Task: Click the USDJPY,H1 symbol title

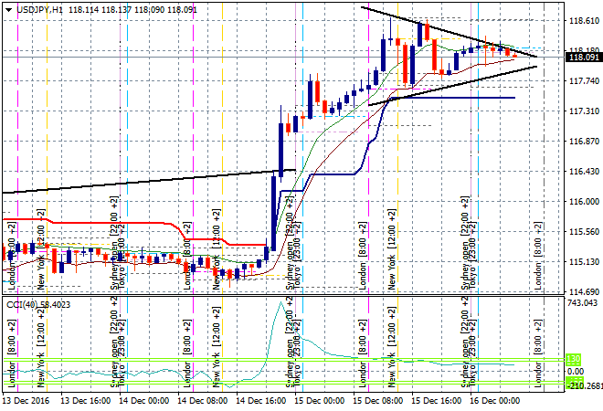Action: (39, 10)
